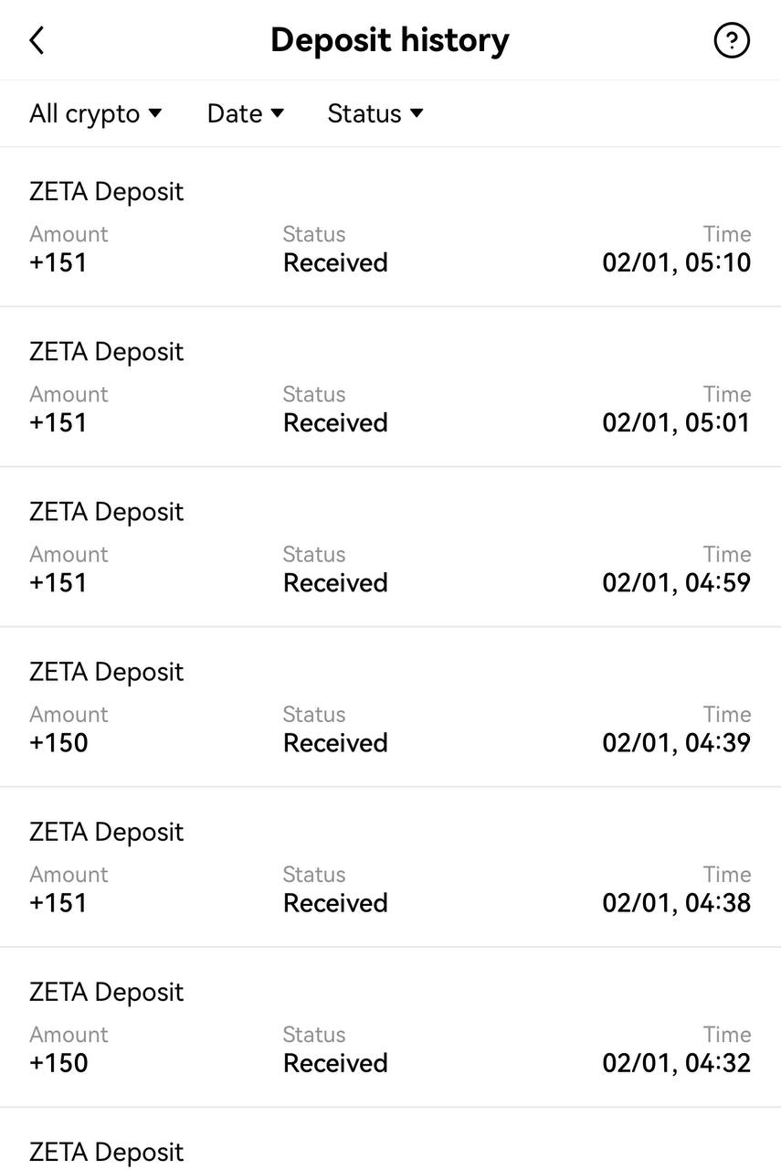
Task: Click the arrow beside All crypto
Action: click(155, 113)
